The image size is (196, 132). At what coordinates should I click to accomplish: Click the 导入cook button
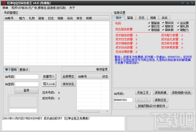pyautogui.click(x=49, y=84)
